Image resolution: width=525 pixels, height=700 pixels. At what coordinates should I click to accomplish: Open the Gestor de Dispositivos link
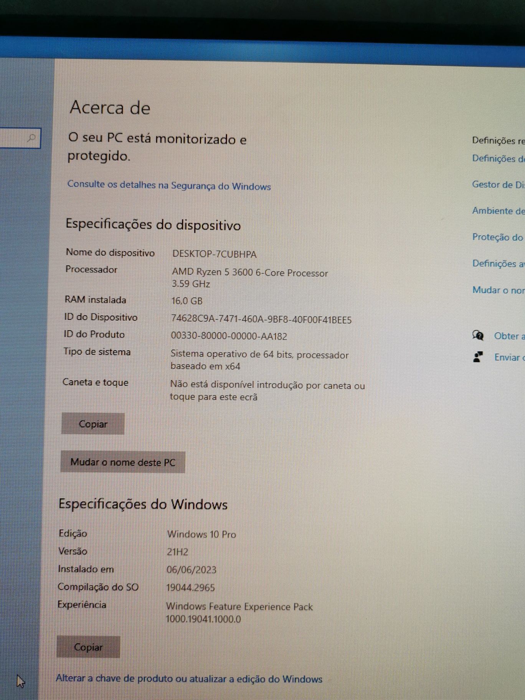[498, 185]
